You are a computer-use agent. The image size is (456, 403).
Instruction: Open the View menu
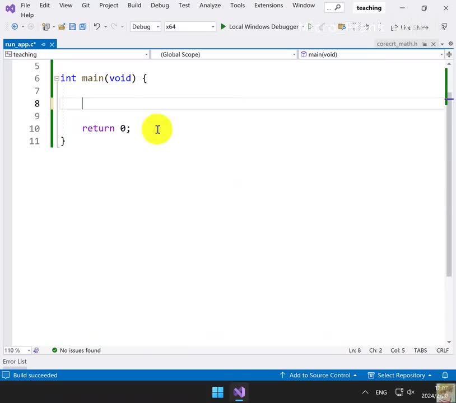(66, 5)
